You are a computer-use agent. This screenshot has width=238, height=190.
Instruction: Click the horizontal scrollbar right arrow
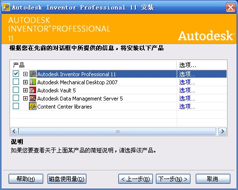click(x=222, y=131)
